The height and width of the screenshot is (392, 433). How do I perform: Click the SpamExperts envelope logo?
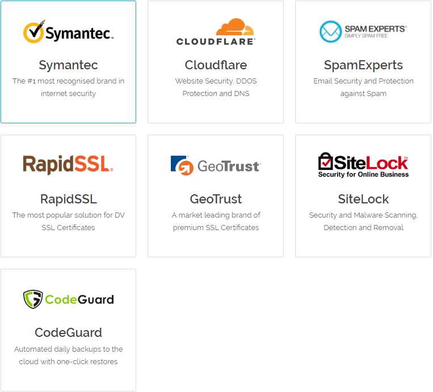363,32
